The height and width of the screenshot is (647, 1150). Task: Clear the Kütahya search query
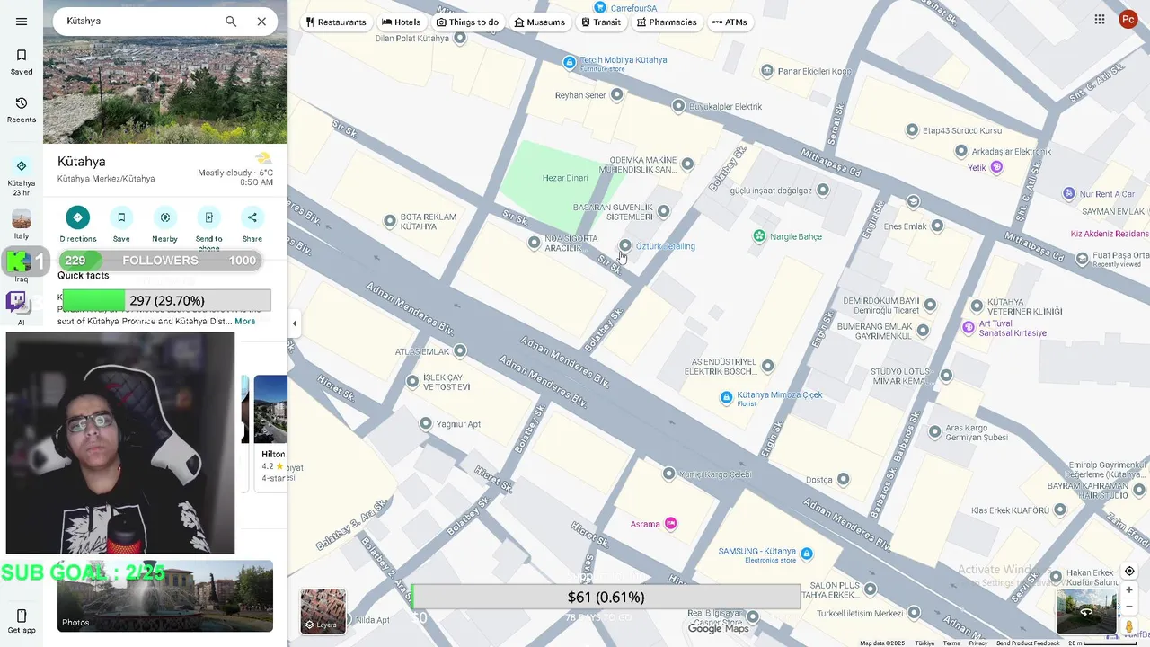coord(261,22)
